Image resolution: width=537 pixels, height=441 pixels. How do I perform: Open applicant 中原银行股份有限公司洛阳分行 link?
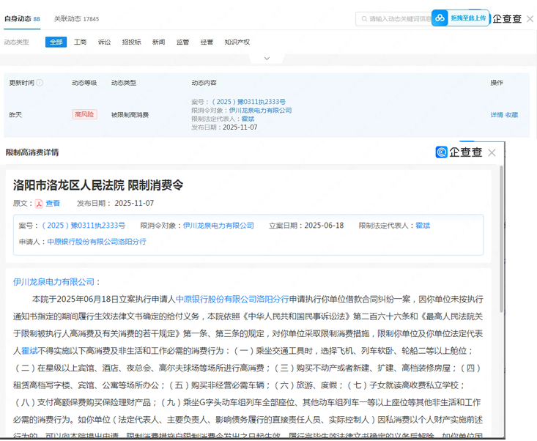(97, 242)
